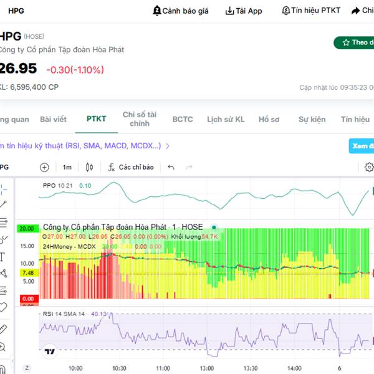Viewport: 374px width, 374px height.
Task: Open the Cảnh báo giá price alert
Action: (x=180, y=11)
